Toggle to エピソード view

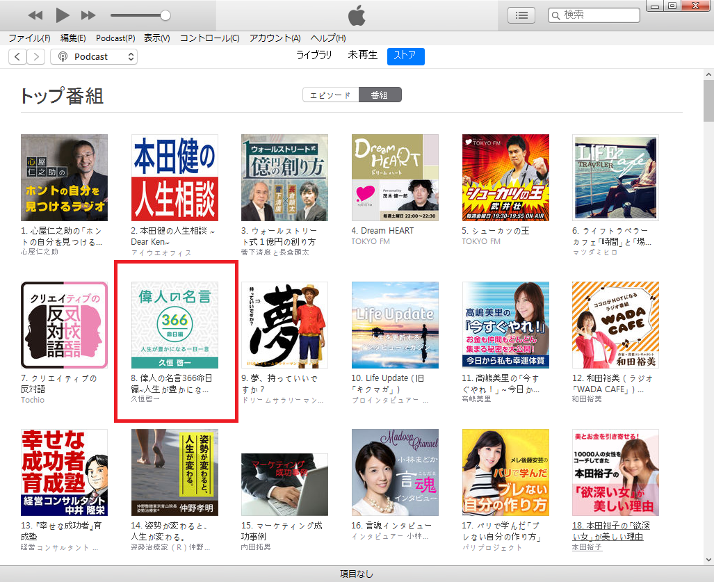[331, 95]
